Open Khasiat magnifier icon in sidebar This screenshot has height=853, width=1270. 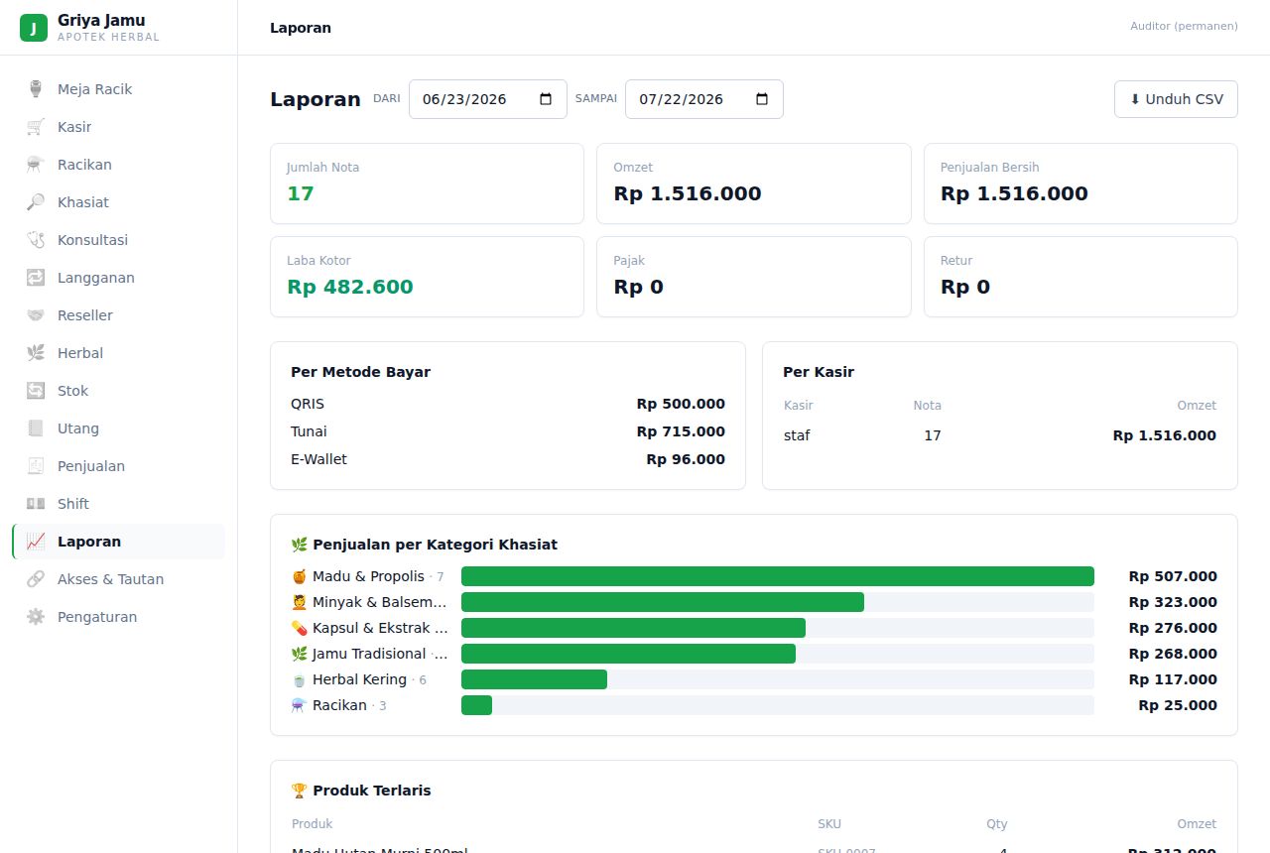[x=36, y=202]
